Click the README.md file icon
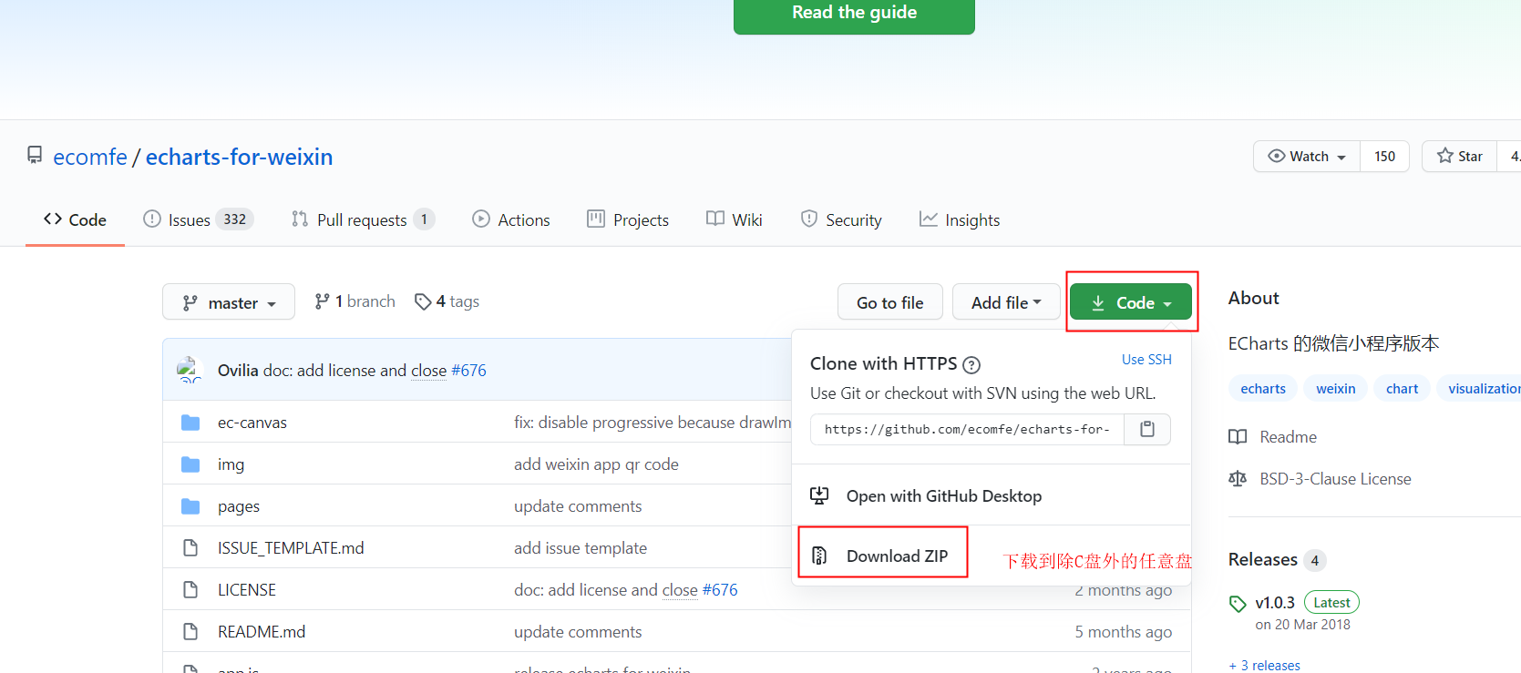 point(190,632)
